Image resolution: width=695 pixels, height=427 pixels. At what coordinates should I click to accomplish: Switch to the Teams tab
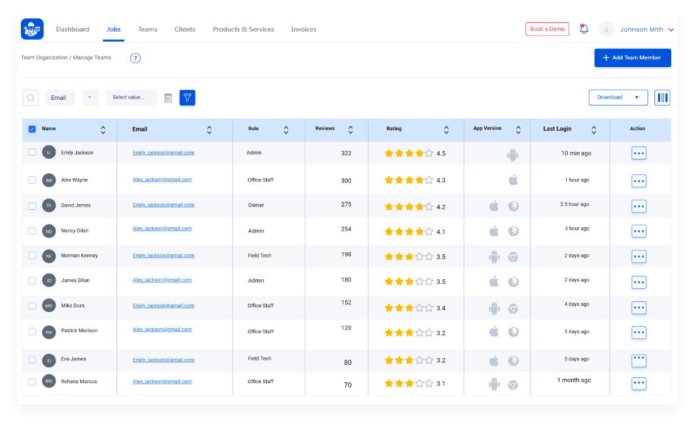[x=147, y=29]
